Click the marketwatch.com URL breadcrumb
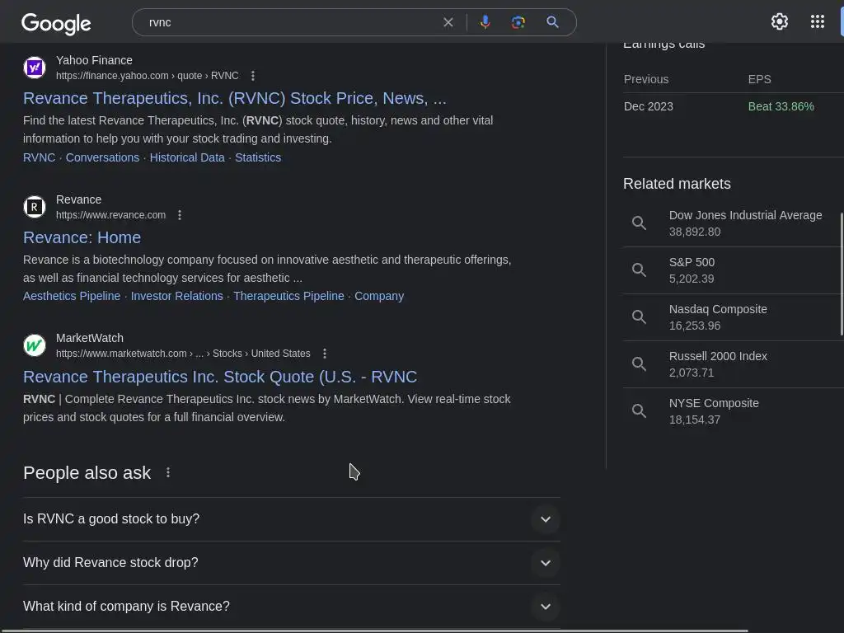Image resolution: width=844 pixels, height=633 pixels. tap(183, 354)
